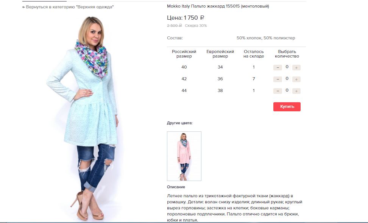The image size is (368, 223).
Task: Click plus button for size 42 row
Action: 296,80
